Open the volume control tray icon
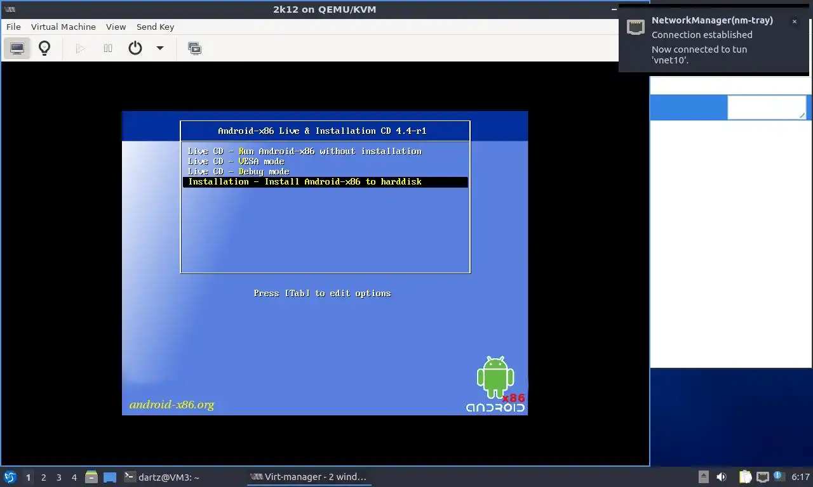The width and height of the screenshot is (813, 487). (x=722, y=477)
